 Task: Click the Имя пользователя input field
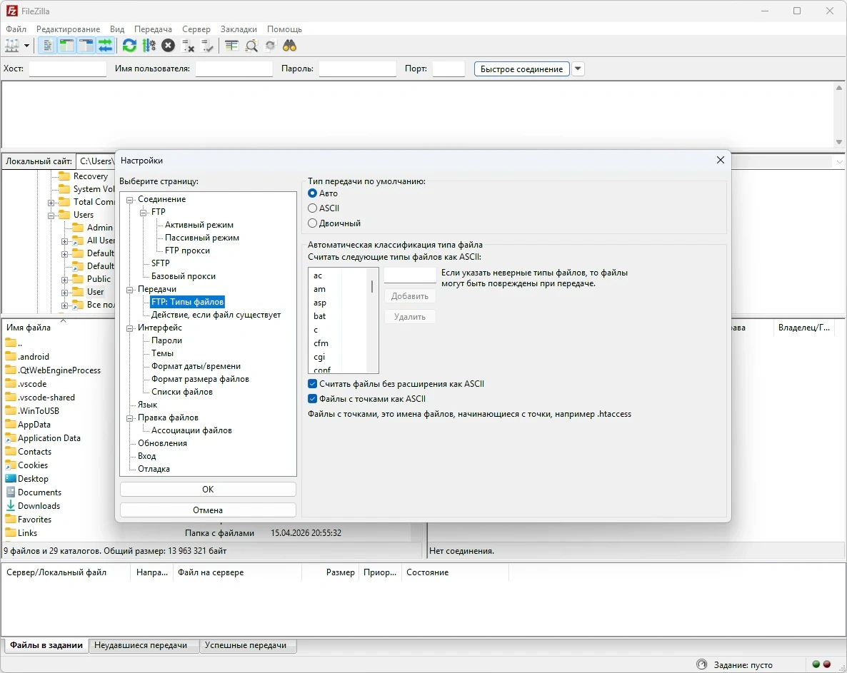tap(234, 69)
